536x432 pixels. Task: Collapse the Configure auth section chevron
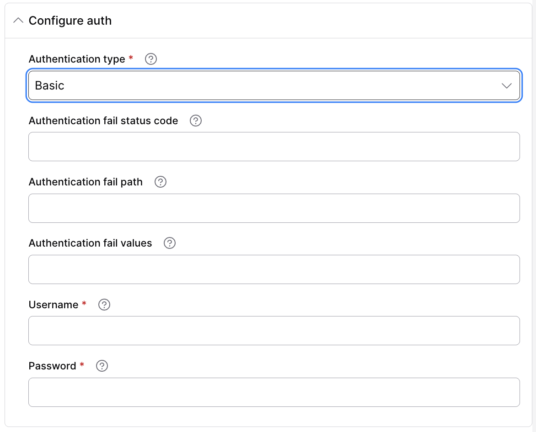tap(18, 21)
